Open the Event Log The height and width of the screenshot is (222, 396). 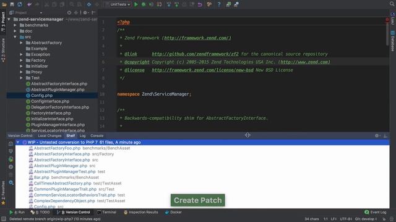tap(376, 212)
